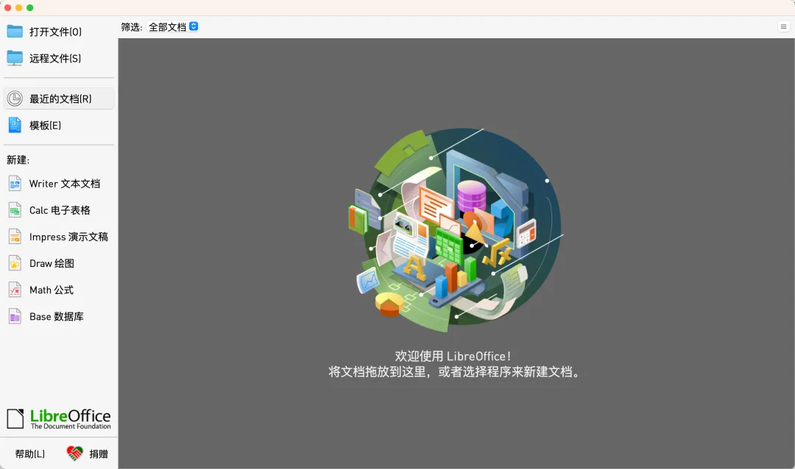Viewport: 795px width, 469px height.
Task: Click the Open File folder icon
Action: [x=15, y=32]
